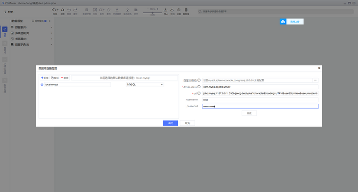
Task: Click the delete (删除) connection button
Action: coord(65,78)
